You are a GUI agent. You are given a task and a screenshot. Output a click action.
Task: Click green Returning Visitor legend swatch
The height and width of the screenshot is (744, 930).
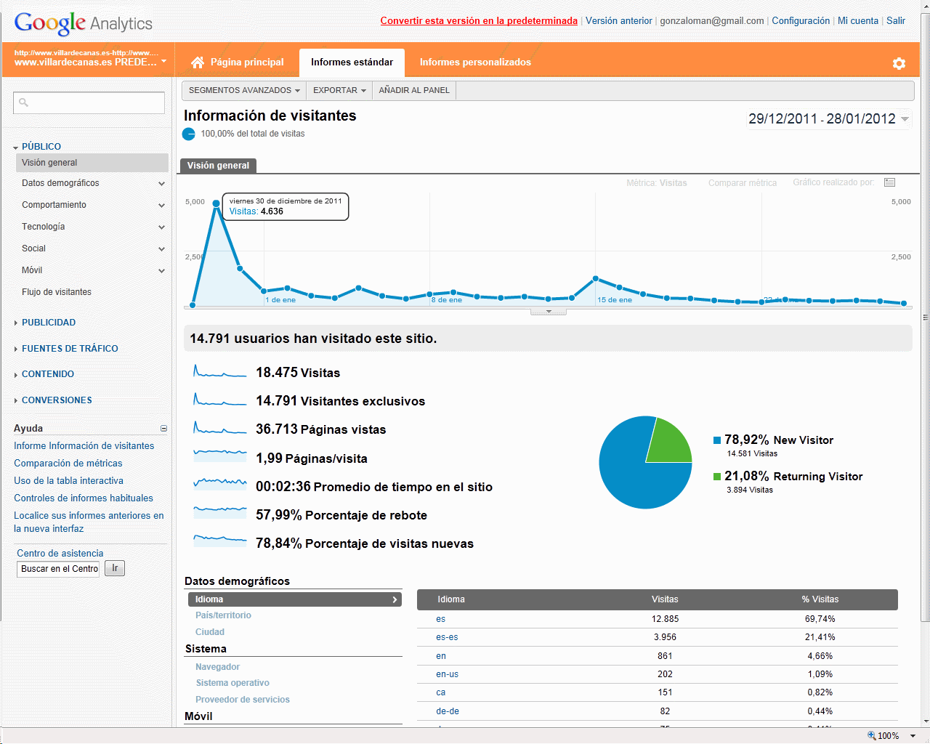[717, 477]
